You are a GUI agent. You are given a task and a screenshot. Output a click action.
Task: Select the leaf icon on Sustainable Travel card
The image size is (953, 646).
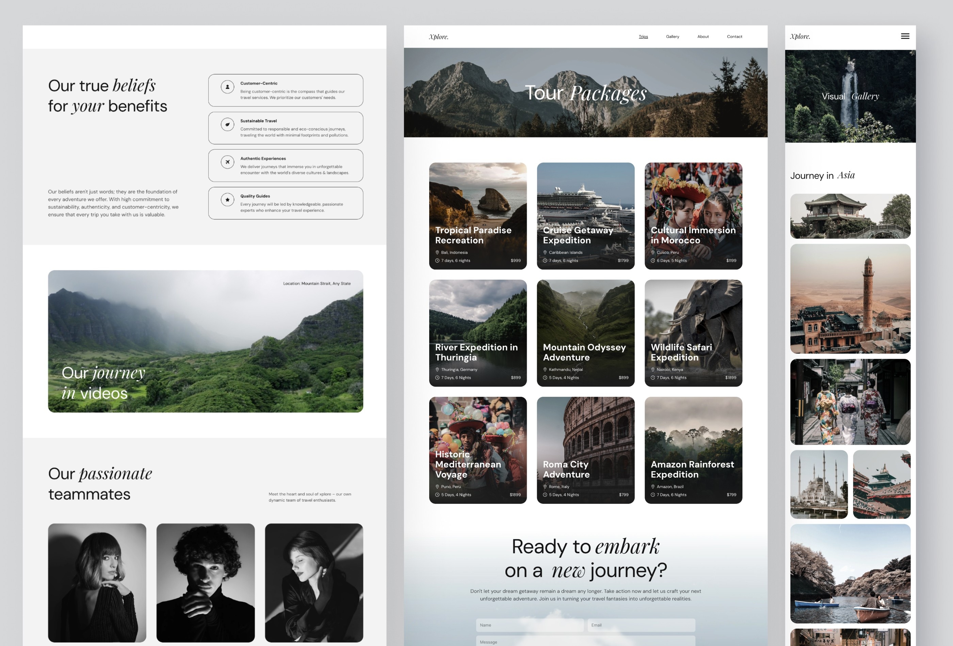(x=228, y=124)
